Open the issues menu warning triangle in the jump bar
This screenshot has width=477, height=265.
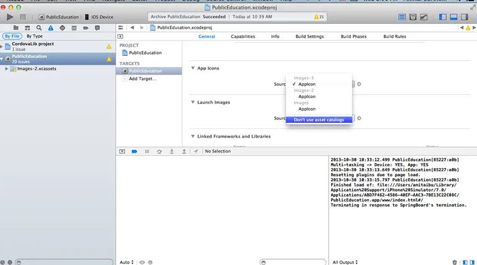[x=468, y=28]
